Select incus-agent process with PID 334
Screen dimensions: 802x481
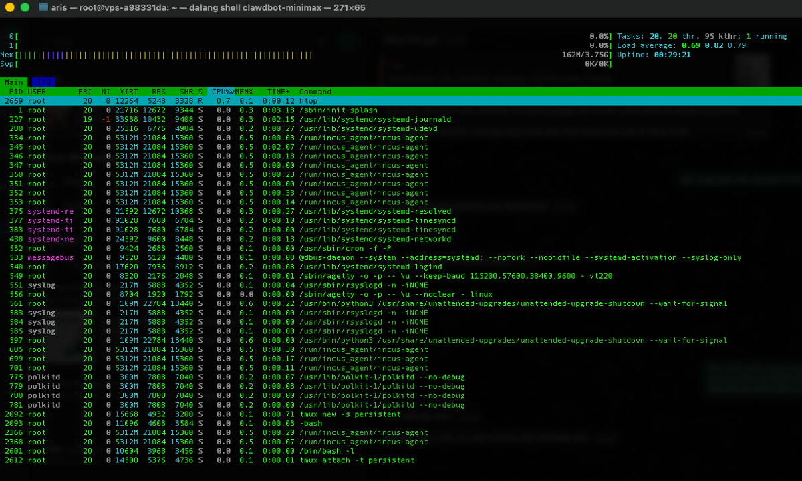(401, 138)
